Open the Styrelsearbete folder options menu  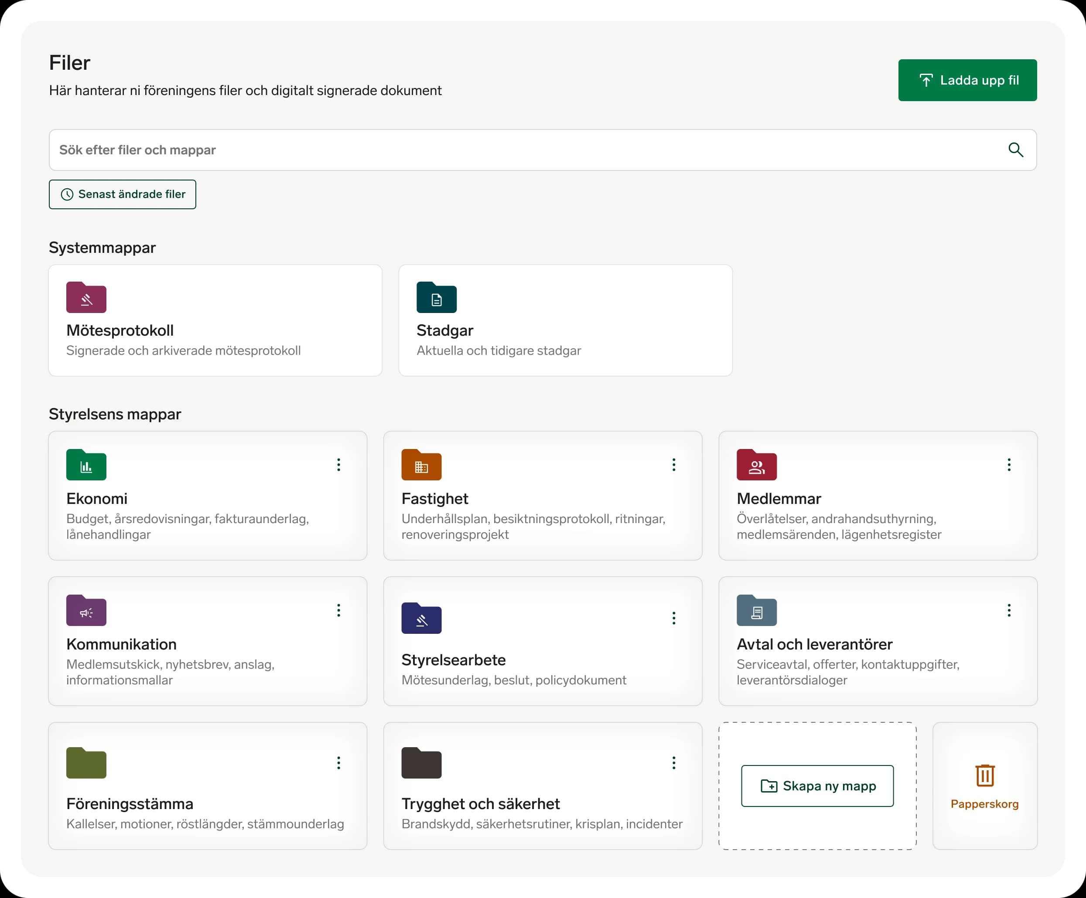tap(674, 618)
